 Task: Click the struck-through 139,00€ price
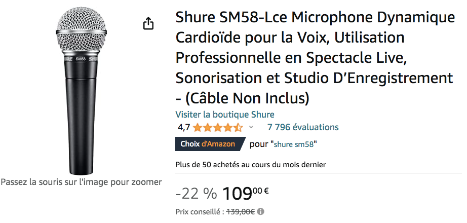click(241, 212)
